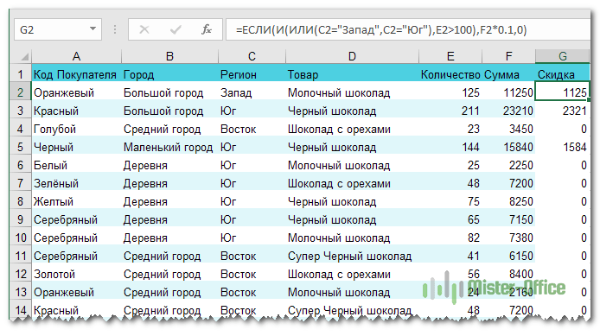Image resolution: width=600 pixels, height=336 pixels.
Task: Open the Name Box dropdown arrow
Action: (93, 29)
